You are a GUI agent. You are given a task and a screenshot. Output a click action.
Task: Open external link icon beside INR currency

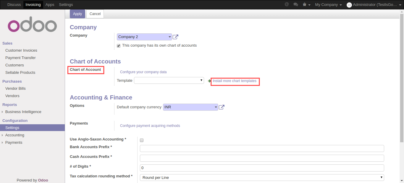[222, 107]
